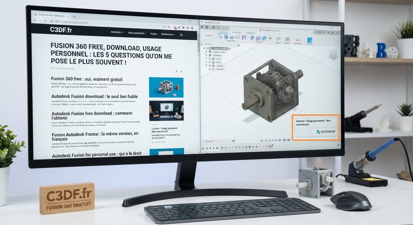Open the gearbox-on-blue article thumbnail
Screen dimensions: 413x225
click(166, 87)
